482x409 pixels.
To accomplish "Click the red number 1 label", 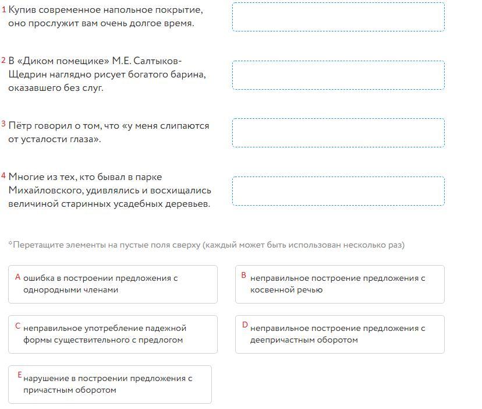I will 3,9.
